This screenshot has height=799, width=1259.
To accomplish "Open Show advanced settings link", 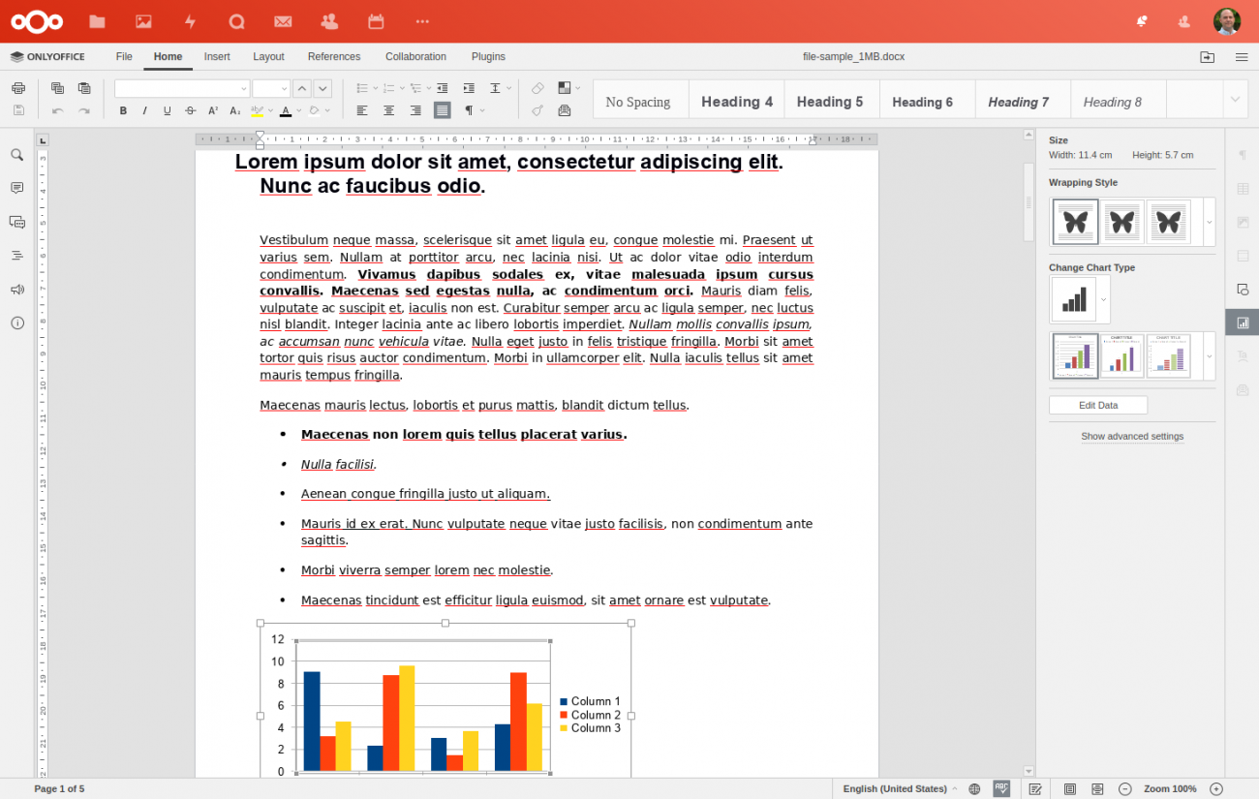I will pyautogui.click(x=1132, y=437).
